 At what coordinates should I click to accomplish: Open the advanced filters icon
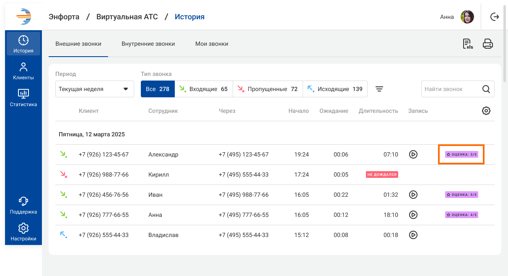pos(379,89)
